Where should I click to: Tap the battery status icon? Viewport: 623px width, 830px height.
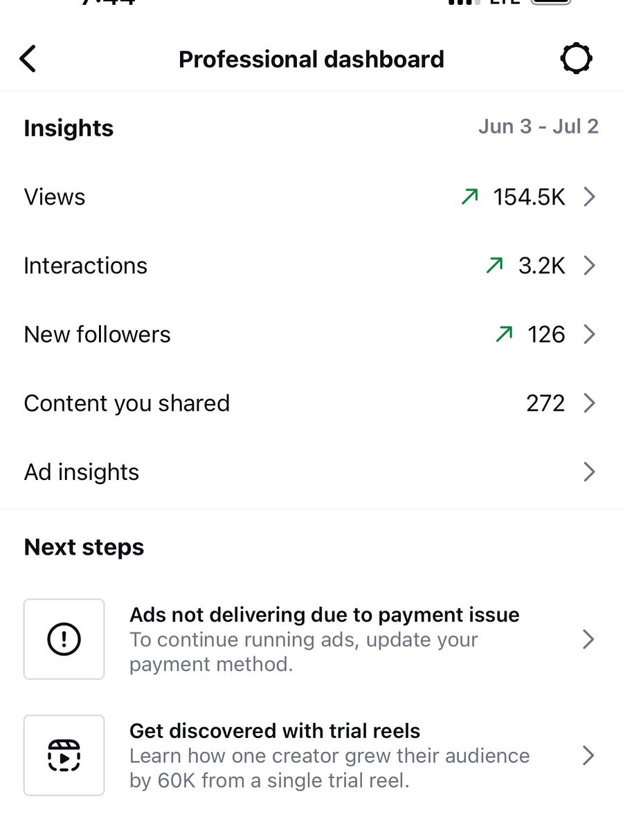(x=551, y=2)
